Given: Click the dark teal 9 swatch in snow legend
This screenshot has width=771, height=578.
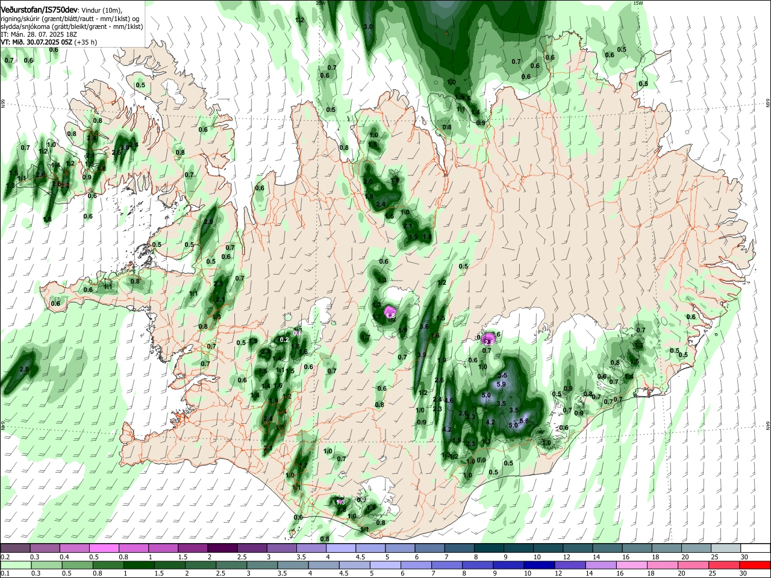Looking at the screenshot, I should 518,548.
